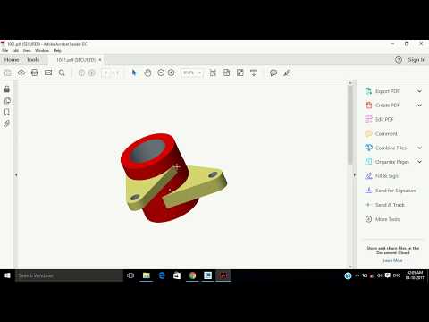Image resolution: width=429 pixels, height=322 pixels.
Task: Go to the next page arrow
Action: point(92,72)
